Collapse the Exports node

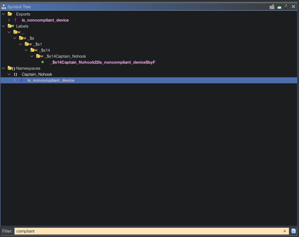(x=3, y=14)
